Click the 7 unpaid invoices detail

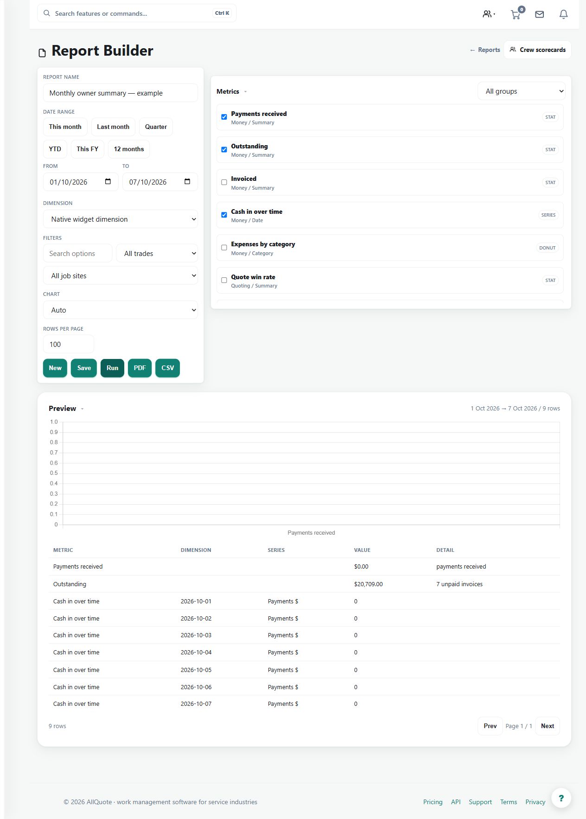459,584
